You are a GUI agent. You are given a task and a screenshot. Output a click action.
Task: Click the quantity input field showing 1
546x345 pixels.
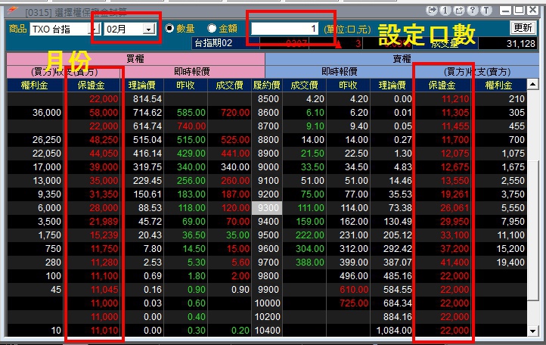point(285,29)
